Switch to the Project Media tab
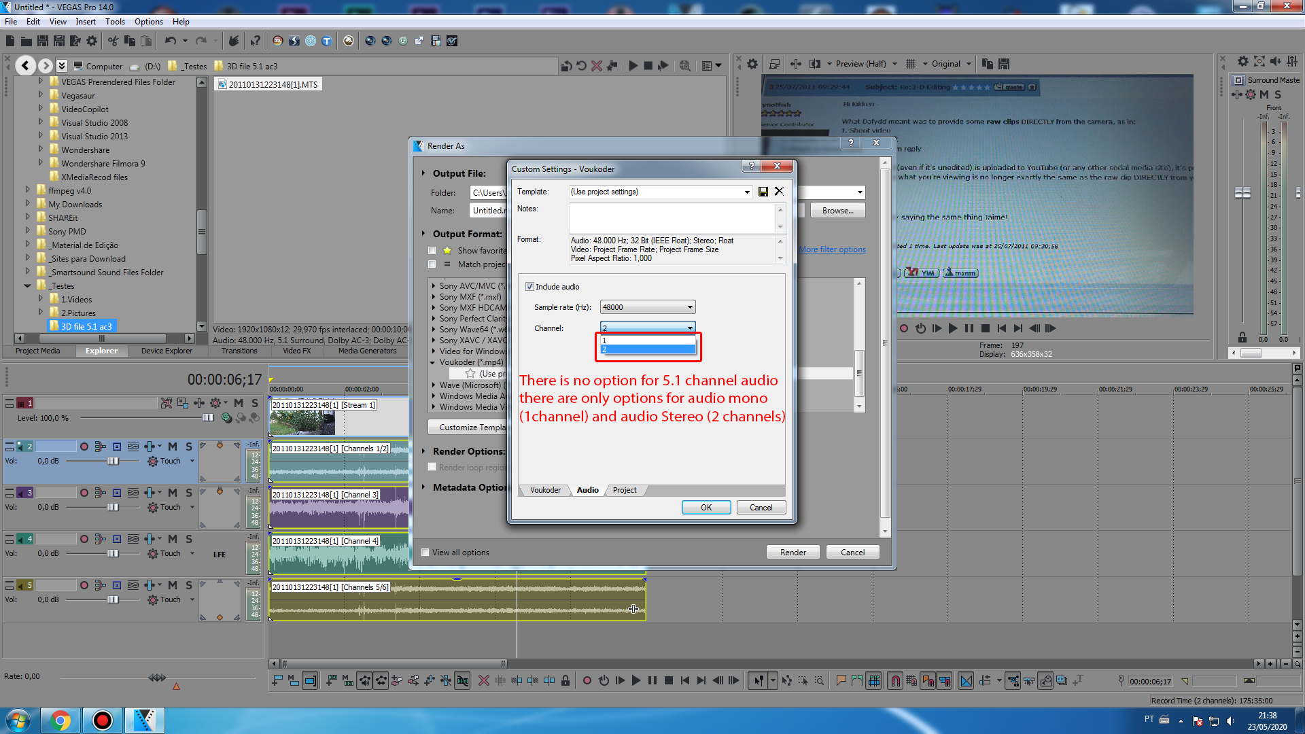Image resolution: width=1305 pixels, height=734 pixels. 38,351
